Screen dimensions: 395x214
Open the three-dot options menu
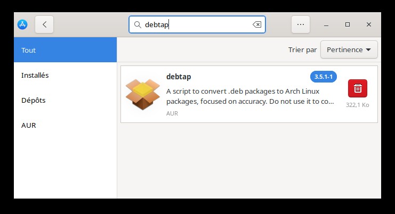coord(301,24)
